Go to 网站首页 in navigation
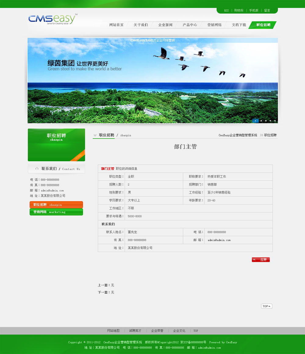The width and height of the screenshot is (305, 354). pyautogui.click(x=116, y=25)
